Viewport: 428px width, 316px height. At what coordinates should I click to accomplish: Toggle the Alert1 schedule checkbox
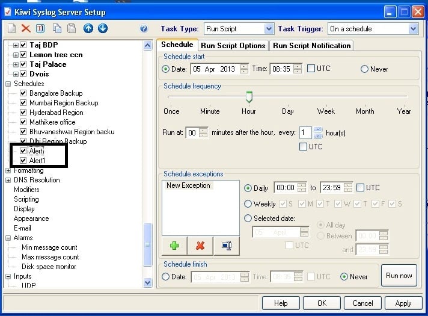point(23,161)
